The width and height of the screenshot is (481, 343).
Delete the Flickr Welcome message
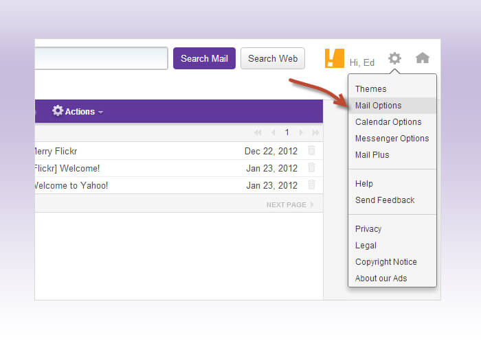[x=311, y=167]
